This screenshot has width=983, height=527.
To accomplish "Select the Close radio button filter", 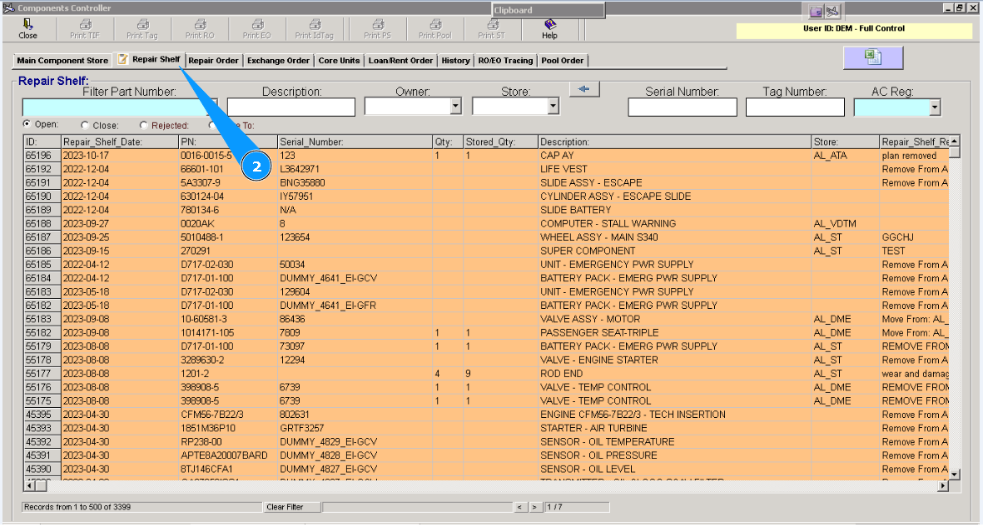I will pyautogui.click(x=86, y=126).
